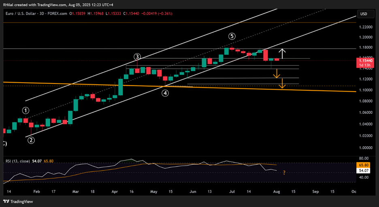Select the white upward arrow drawing
The image size is (379, 207).
[x=283, y=53]
